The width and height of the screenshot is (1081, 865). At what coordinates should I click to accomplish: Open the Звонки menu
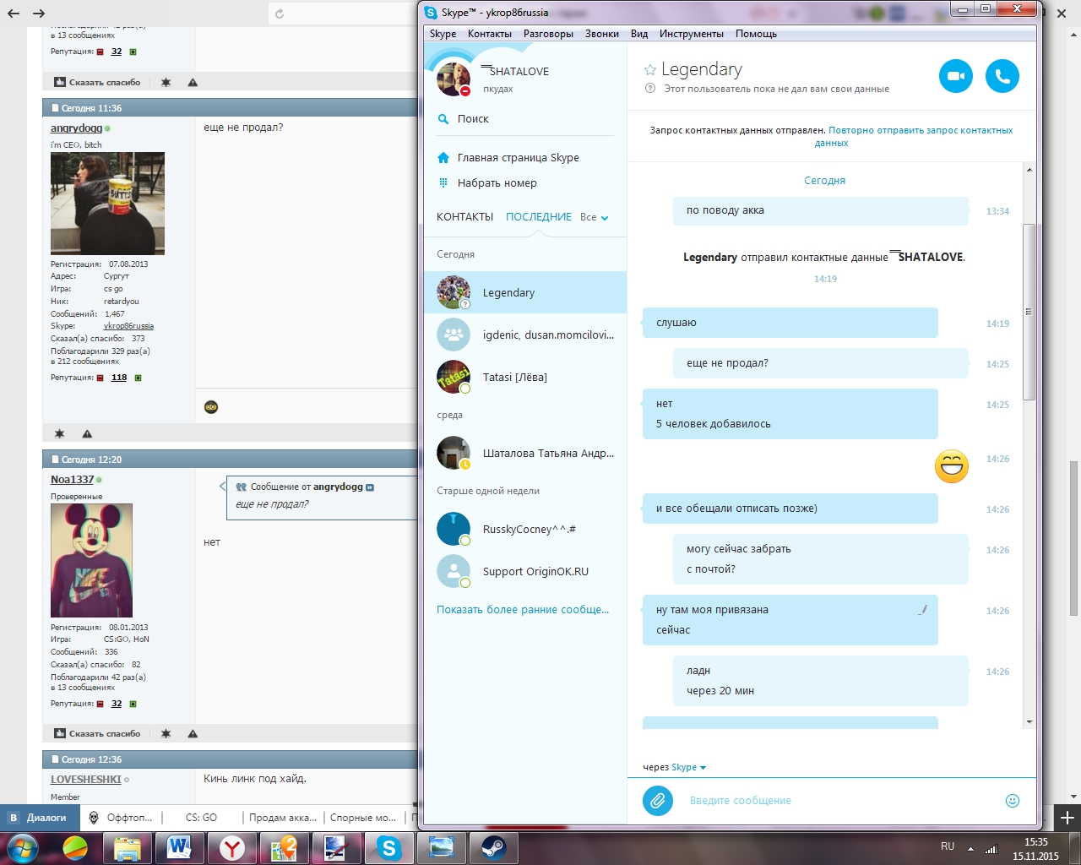(602, 34)
